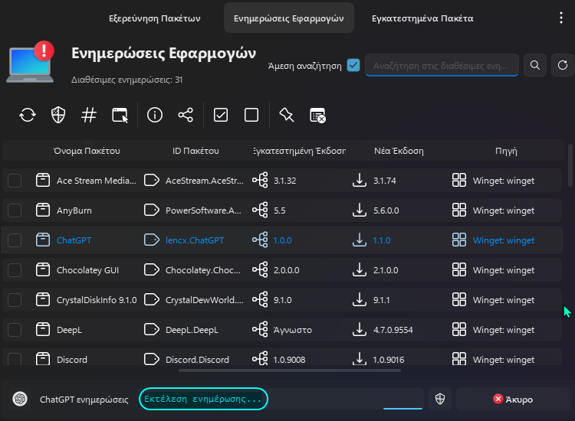Click CrystalDiskInfo new version 9.1.1
The height and width of the screenshot is (421, 575).
coord(381,300)
